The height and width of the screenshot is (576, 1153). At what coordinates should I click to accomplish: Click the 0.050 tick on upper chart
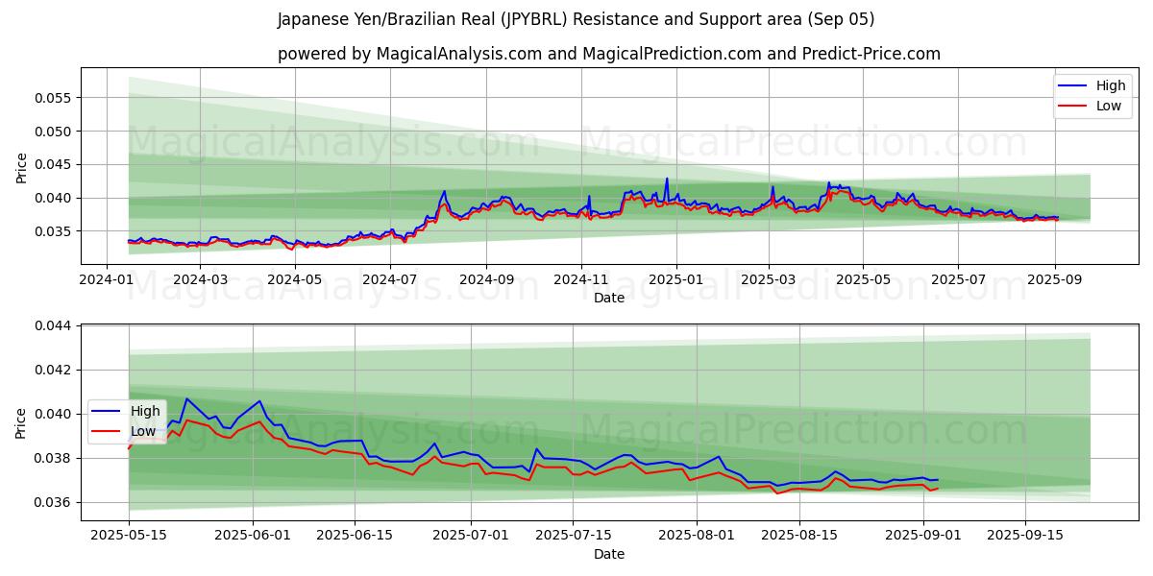54,132
